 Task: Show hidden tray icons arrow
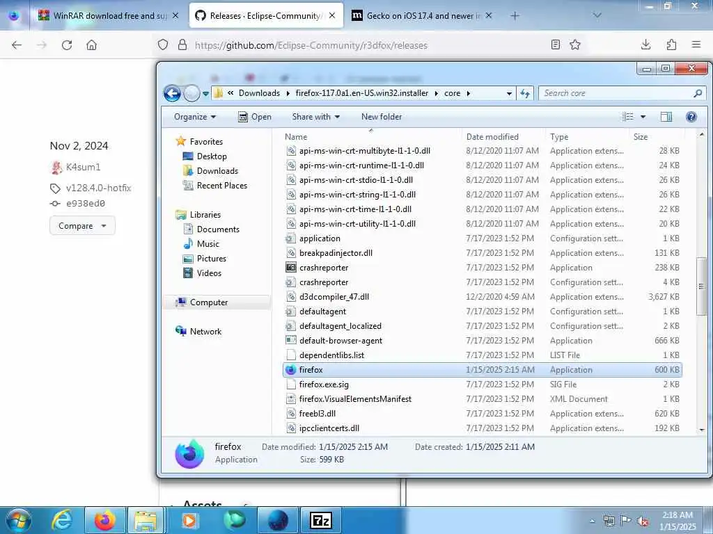point(592,521)
